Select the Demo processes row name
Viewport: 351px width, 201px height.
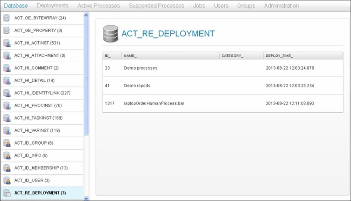[141, 68]
